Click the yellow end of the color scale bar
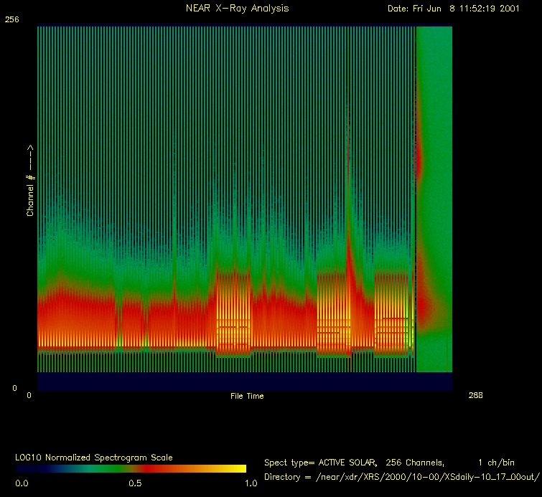Viewport: 542px width, 497px height. 237,469
